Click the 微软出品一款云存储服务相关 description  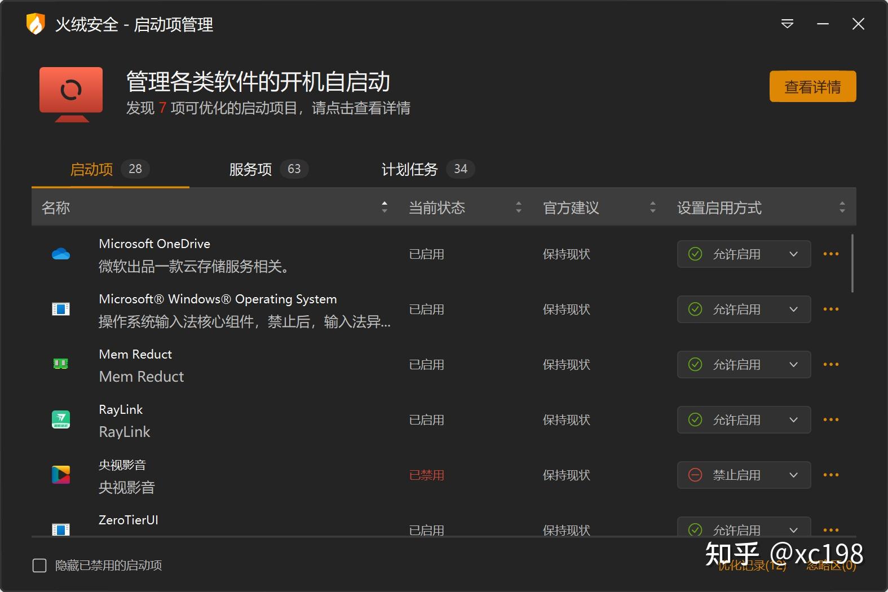coord(195,266)
